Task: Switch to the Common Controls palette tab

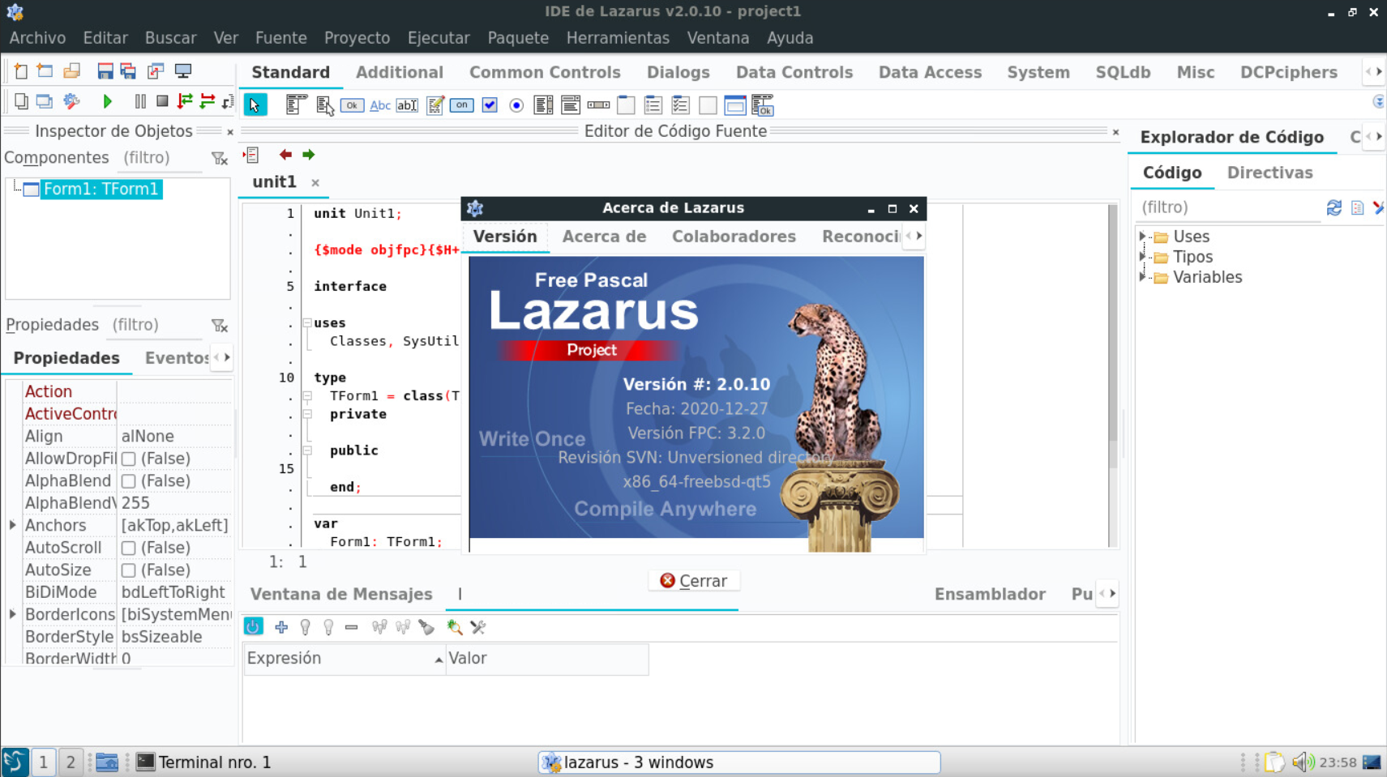Action: 545,72
